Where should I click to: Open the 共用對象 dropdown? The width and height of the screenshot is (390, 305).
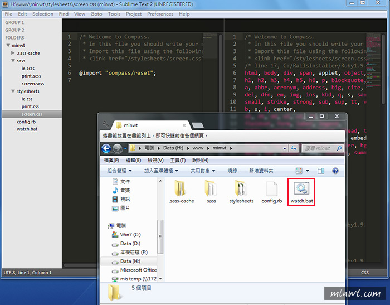[203, 171]
